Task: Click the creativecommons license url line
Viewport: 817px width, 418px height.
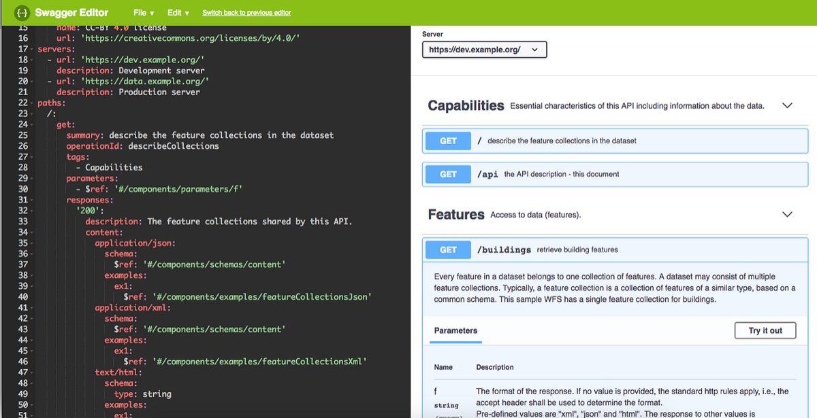Action: click(x=178, y=39)
